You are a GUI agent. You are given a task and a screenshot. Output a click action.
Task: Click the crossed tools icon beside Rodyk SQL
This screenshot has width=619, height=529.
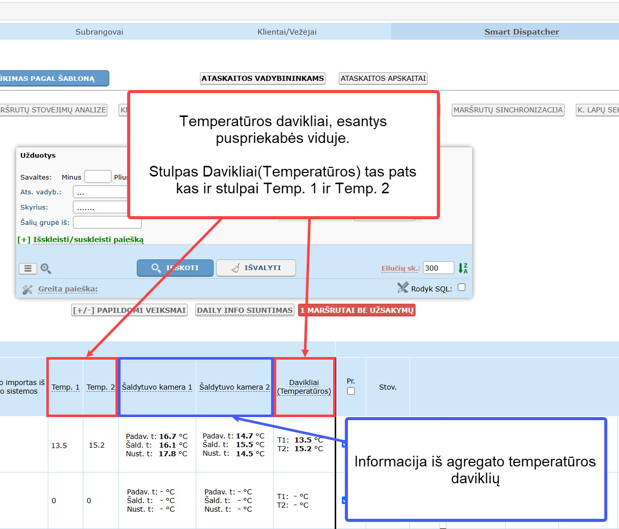click(x=403, y=288)
